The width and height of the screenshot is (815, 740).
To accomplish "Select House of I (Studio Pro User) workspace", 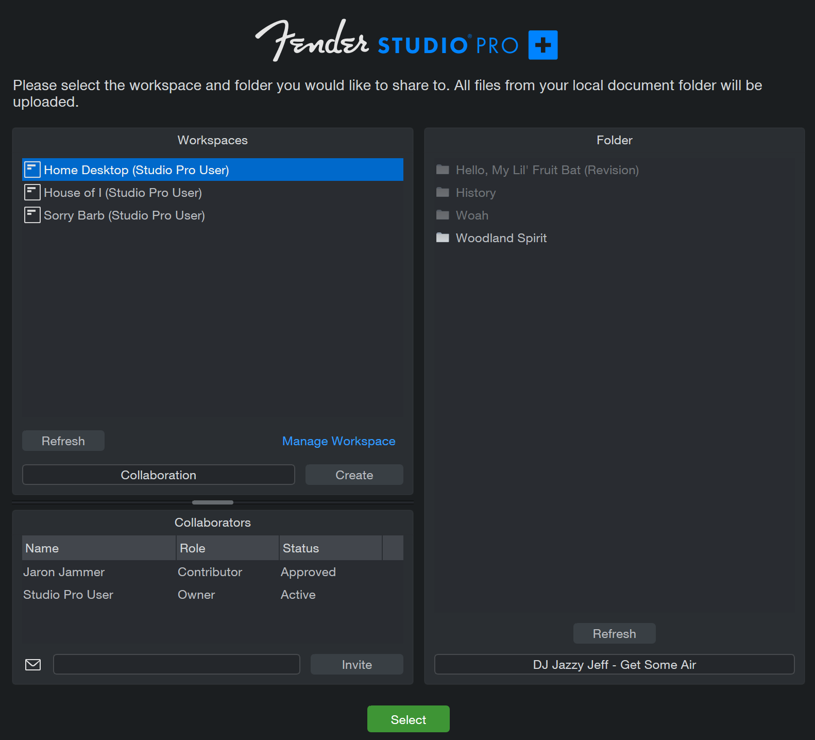I will (x=213, y=192).
